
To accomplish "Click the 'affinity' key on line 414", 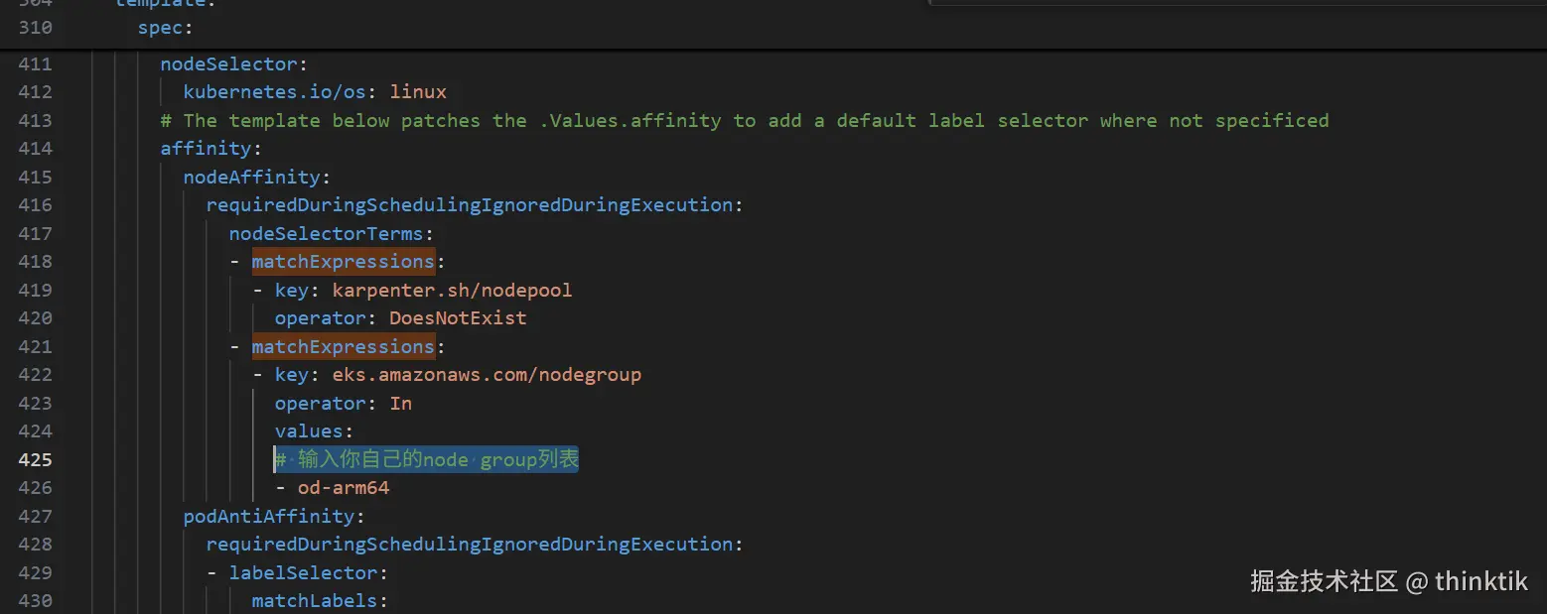I will [207, 149].
